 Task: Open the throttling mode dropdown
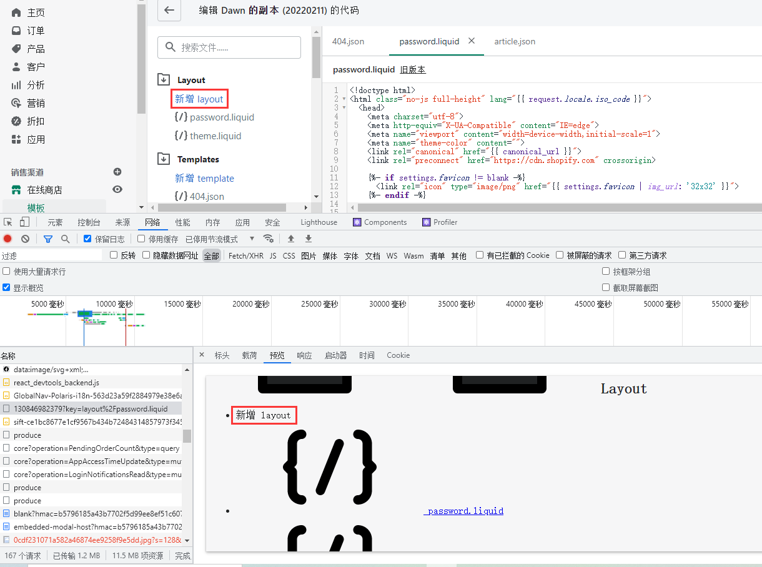click(x=220, y=239)
